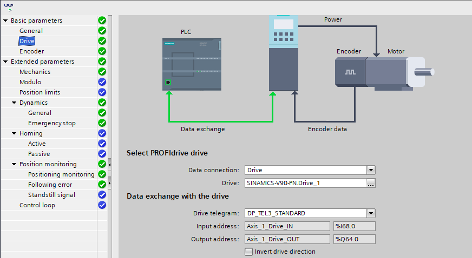Click the Basic parameters label
The image size is (472, 258).
click(x=36, y=21)
